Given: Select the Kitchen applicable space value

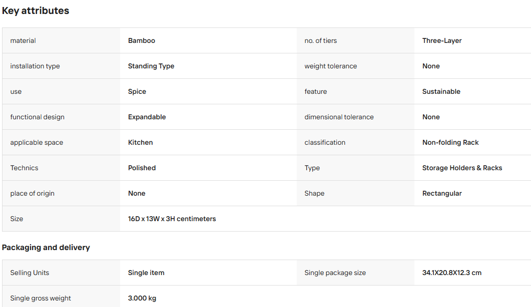Looking at the screenshot, I should [x=141, y=143].
